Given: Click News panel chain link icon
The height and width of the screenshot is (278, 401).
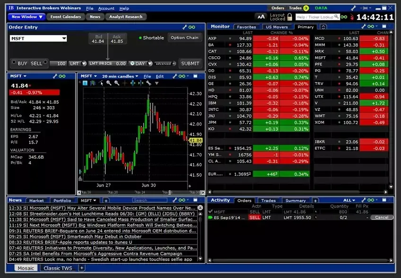Looking at the screenshot, I should (182, 200).
